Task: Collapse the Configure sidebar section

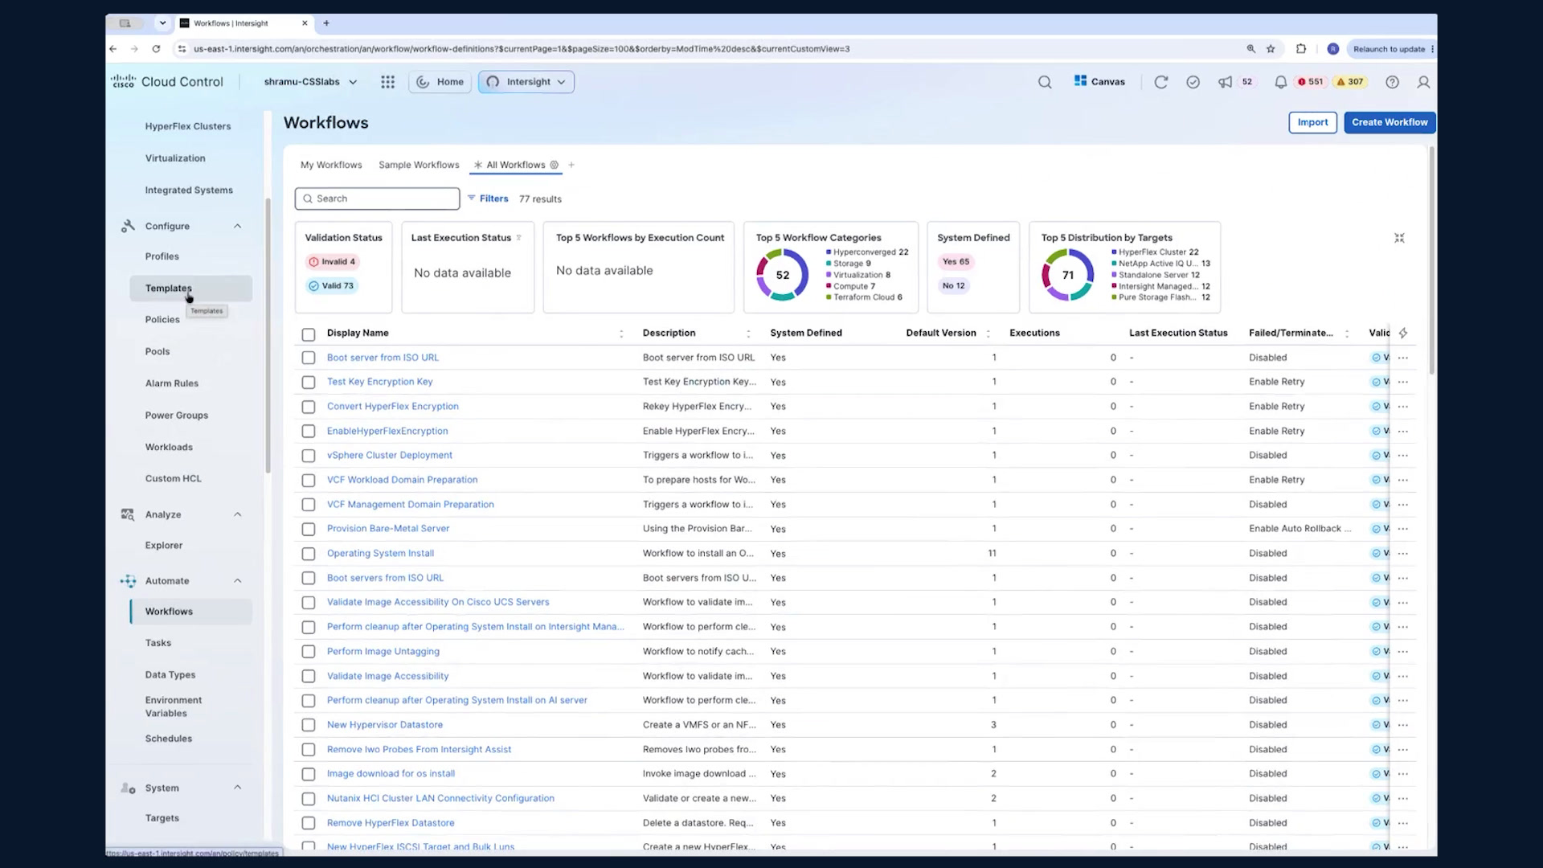Action: coord(237,227)
